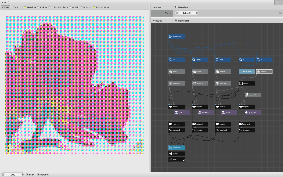This screenshot has width=283, height=177.
Task: Enable the Point Numbers checkbox
Action: point(50,7)
